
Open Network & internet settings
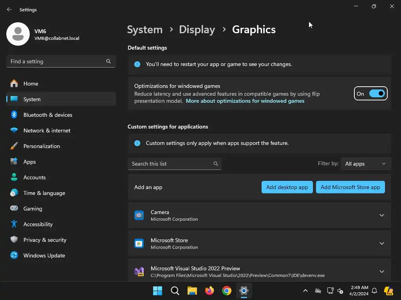click(x=61, y=130)
